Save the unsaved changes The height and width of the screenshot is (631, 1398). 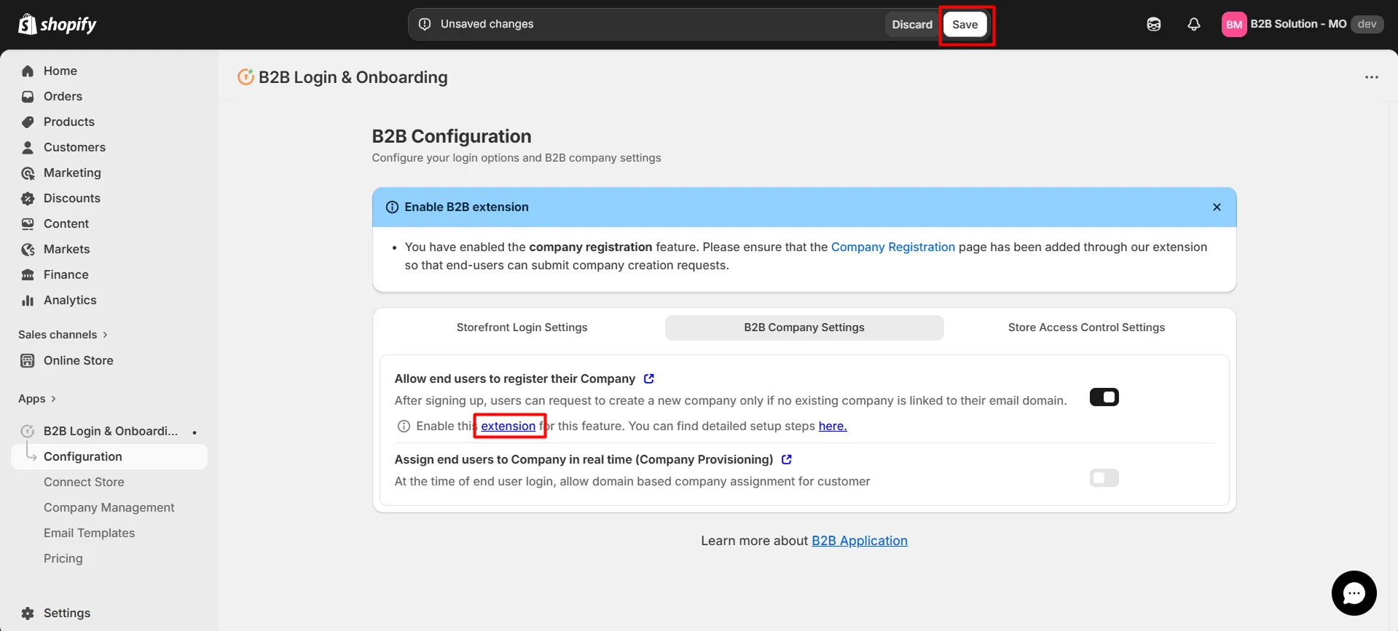point(965,24)
